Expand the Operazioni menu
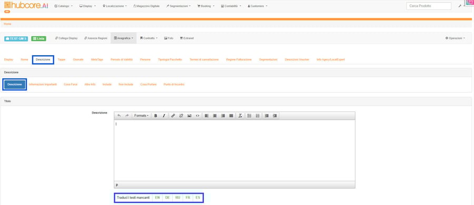 [455, 38]
